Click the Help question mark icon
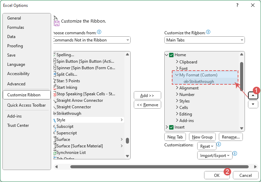 click(237, 5)
